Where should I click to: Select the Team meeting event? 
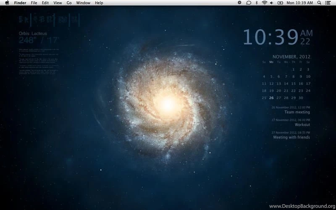click(297, 112)
